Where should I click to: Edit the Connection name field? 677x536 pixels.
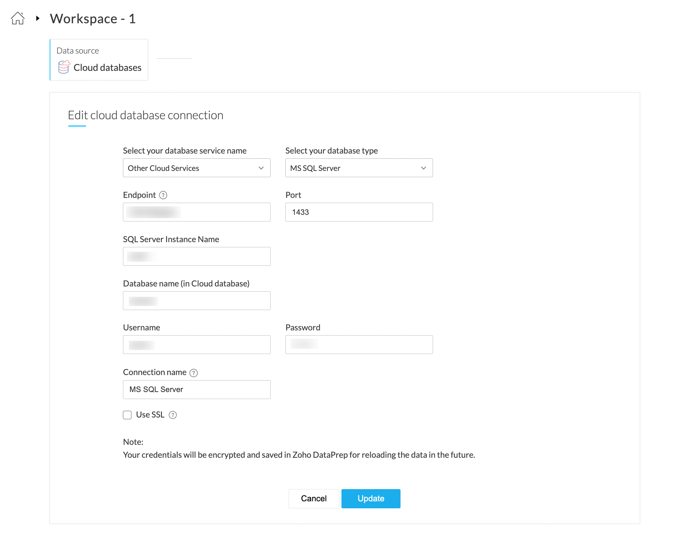click(196, 389)
